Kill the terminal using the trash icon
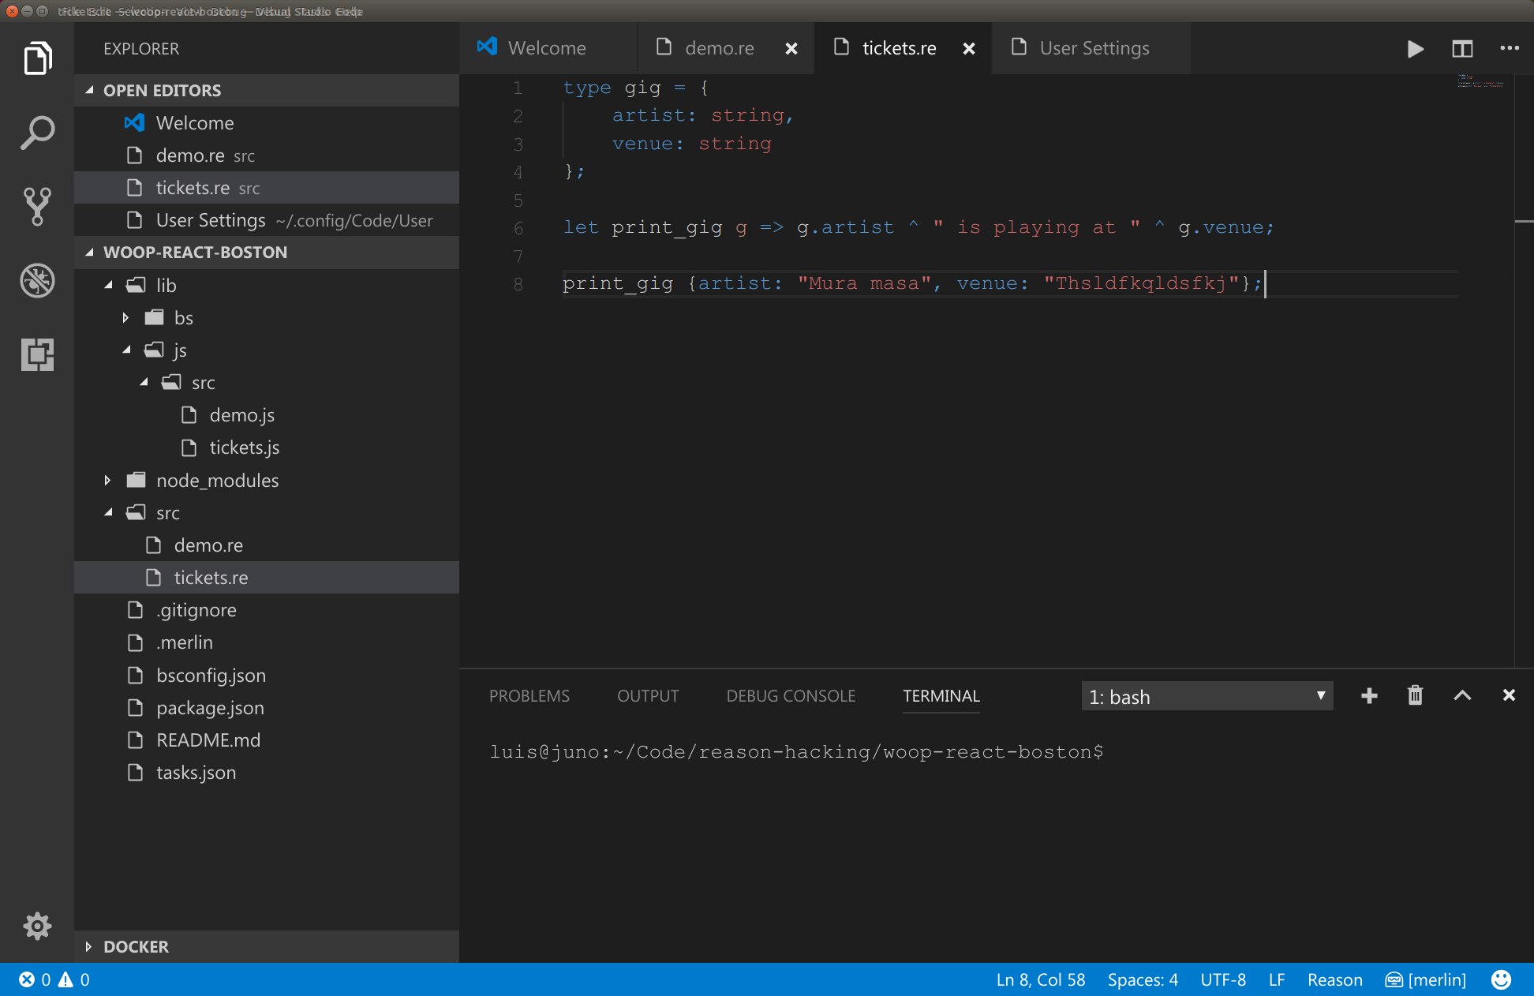This screenshot has width=1534, height=996. [x=1415, y=695]
